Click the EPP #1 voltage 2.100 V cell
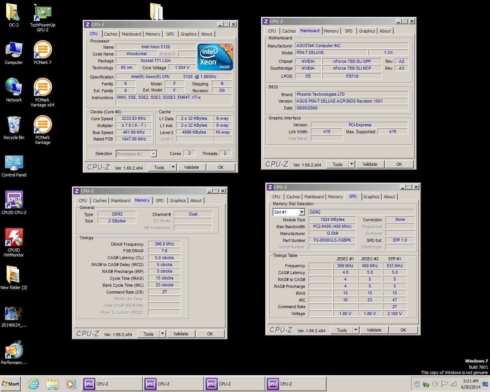The image size is (490, 392). point(395,314)
